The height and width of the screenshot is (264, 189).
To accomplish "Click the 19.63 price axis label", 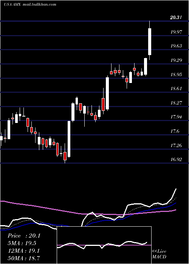I will [x=176, y=46].
